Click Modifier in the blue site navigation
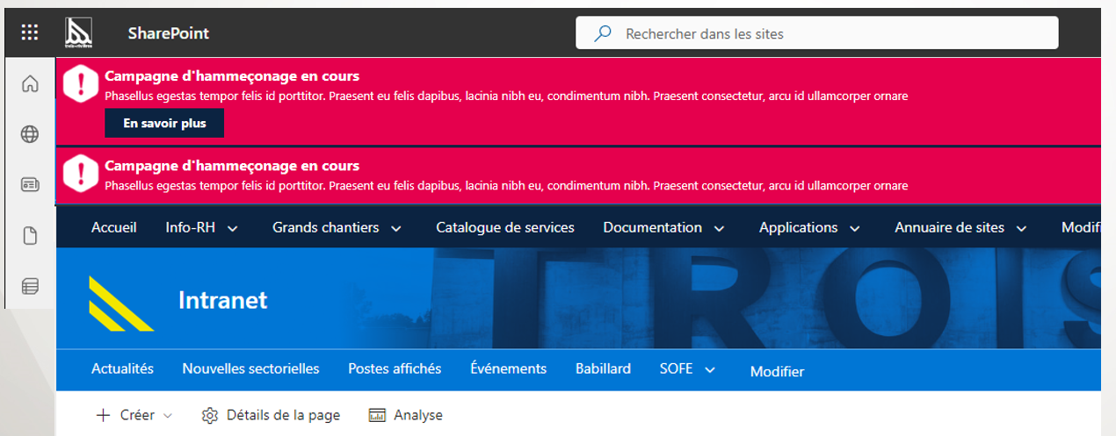The height and width of the screenshot is (436, 1116). click(777, 372)
